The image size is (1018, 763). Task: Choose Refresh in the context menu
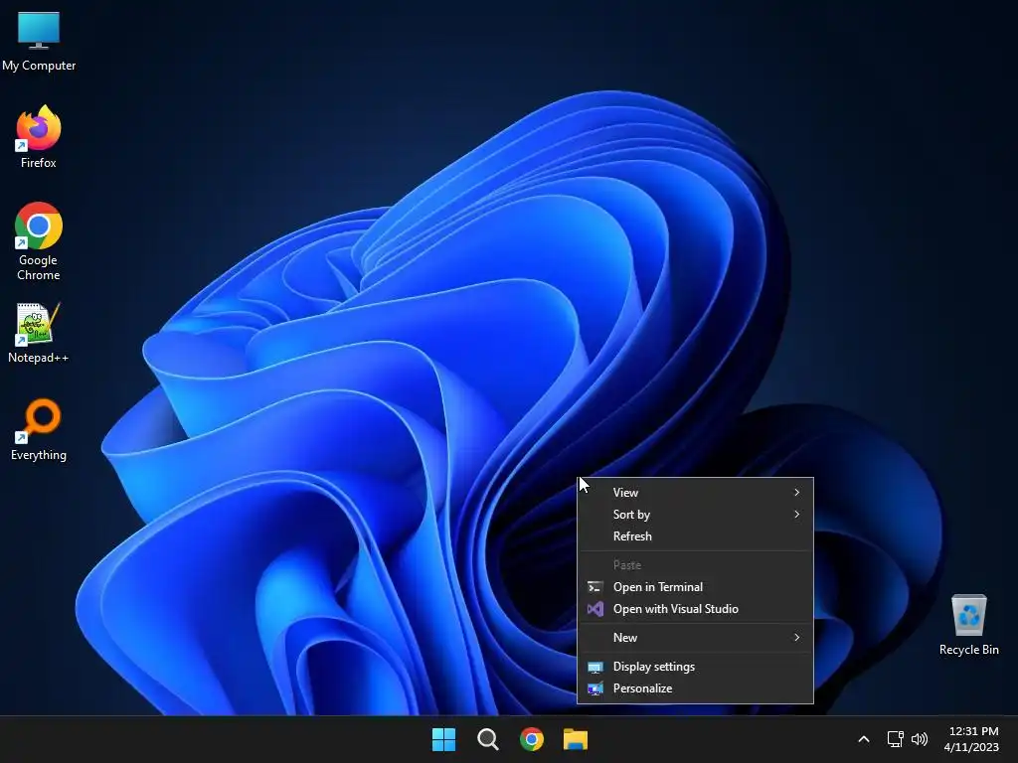(695, 536)
